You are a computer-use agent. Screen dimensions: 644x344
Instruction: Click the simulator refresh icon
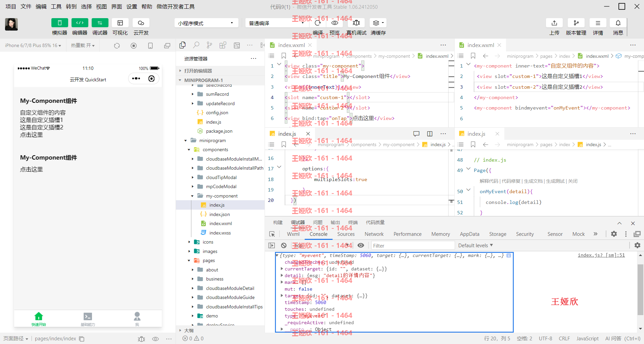point(117,46)
